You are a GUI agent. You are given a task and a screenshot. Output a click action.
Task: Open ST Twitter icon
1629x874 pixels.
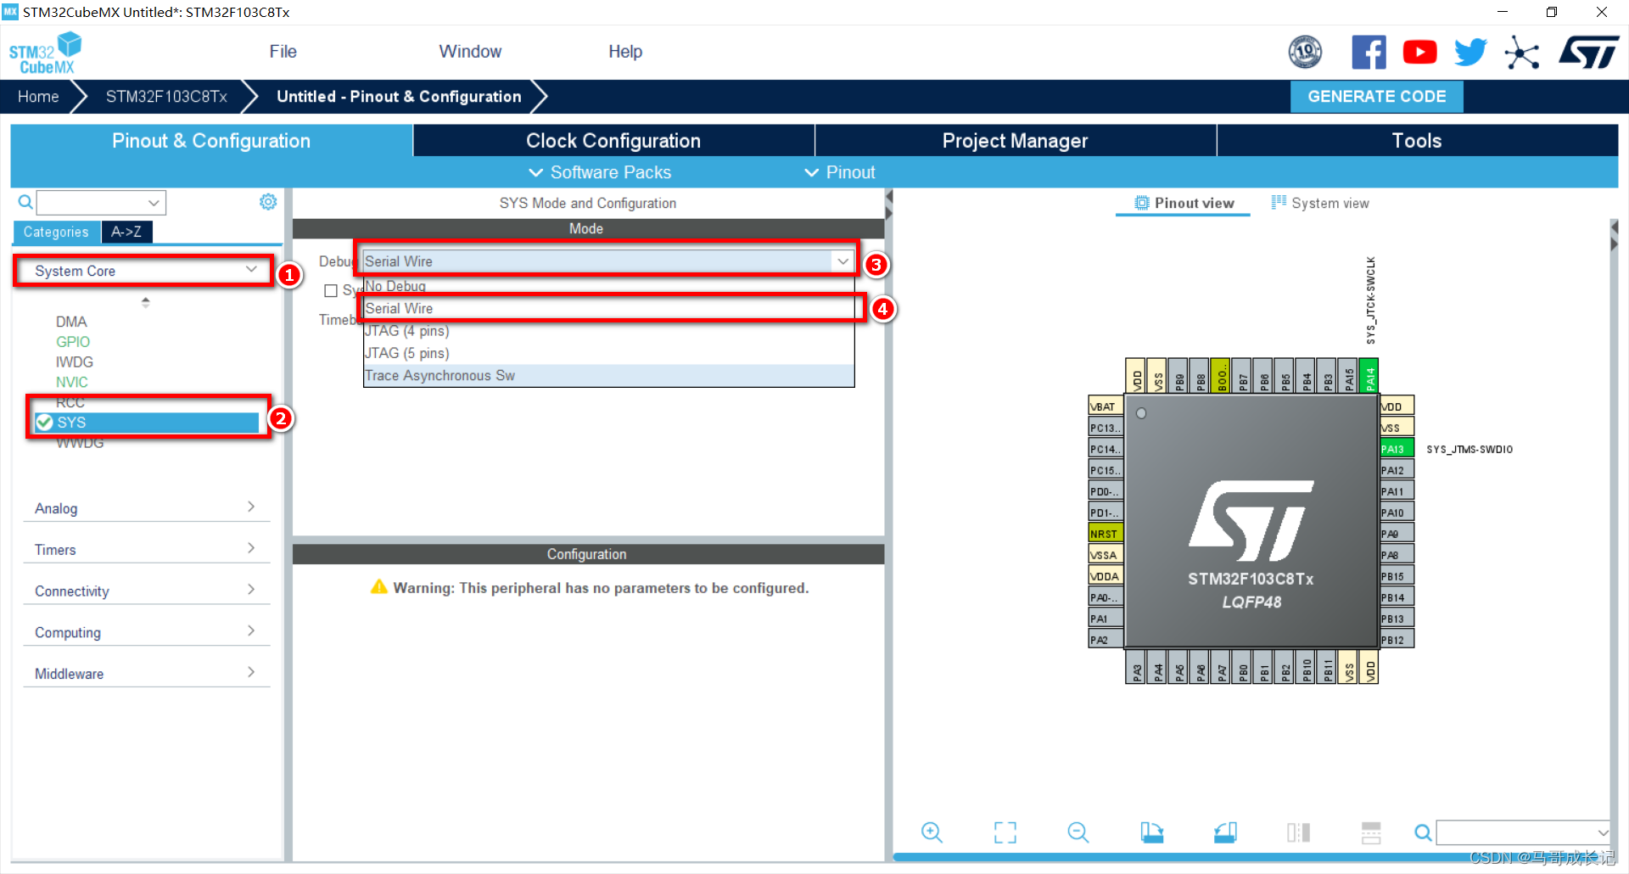click(1470, 53)
